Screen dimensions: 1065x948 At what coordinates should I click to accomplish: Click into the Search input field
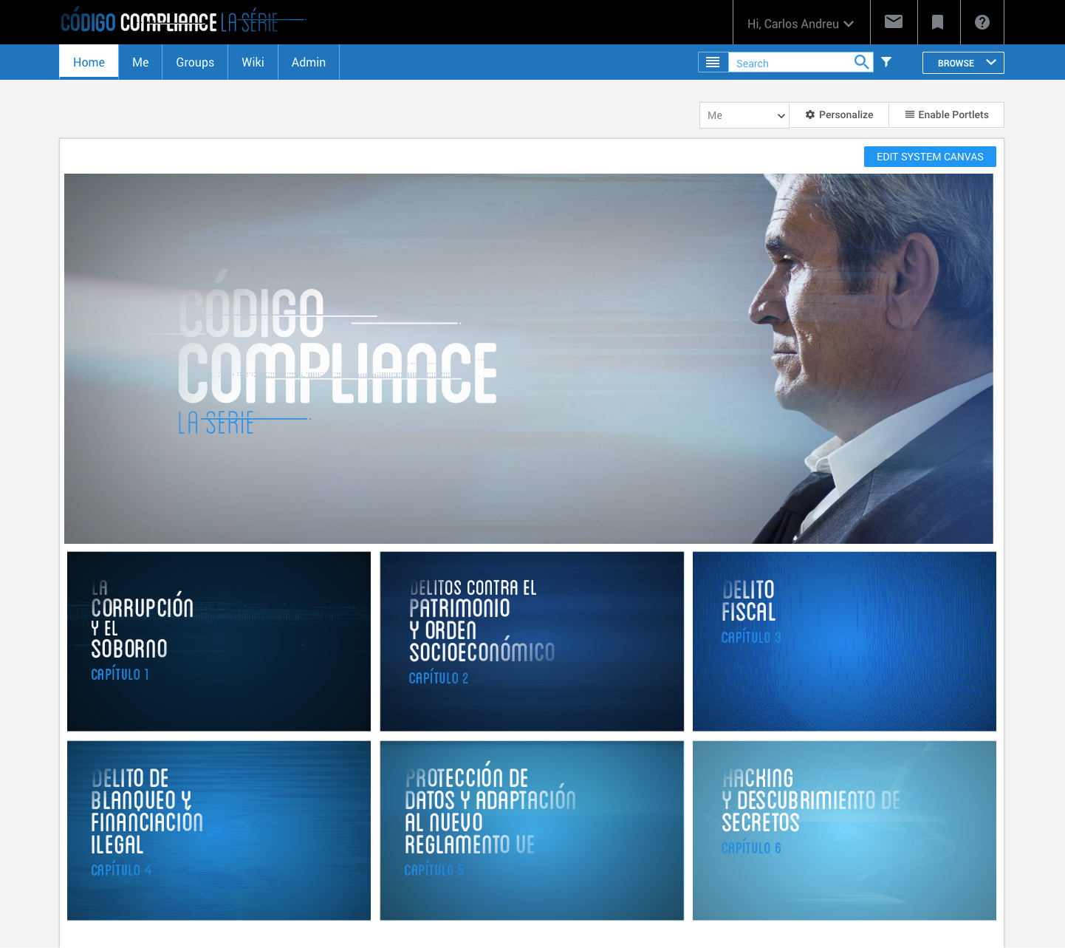click(790, 63)
